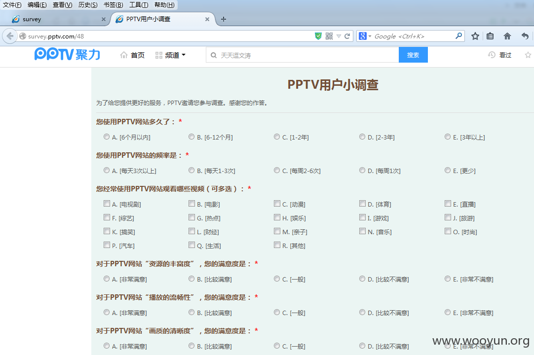The width and height of the screenshot is (534, 355).
Task: Check the D. [体育] checkbox
Action: (x=362, y=204)
